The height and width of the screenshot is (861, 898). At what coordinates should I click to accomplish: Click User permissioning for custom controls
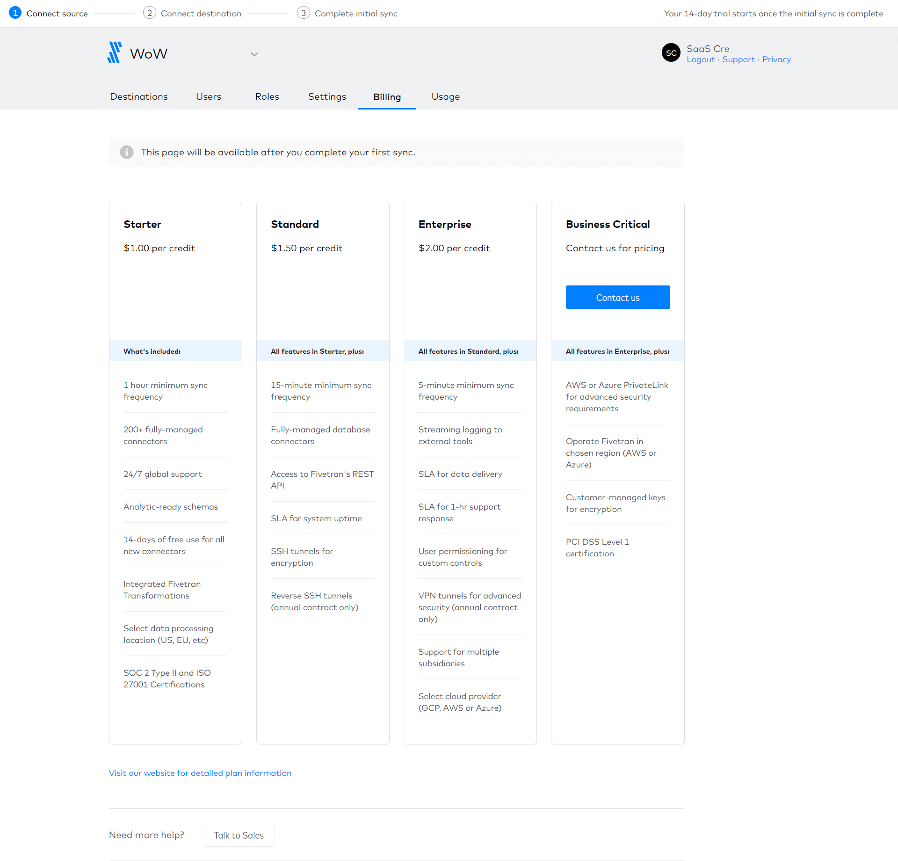[463, 557]
